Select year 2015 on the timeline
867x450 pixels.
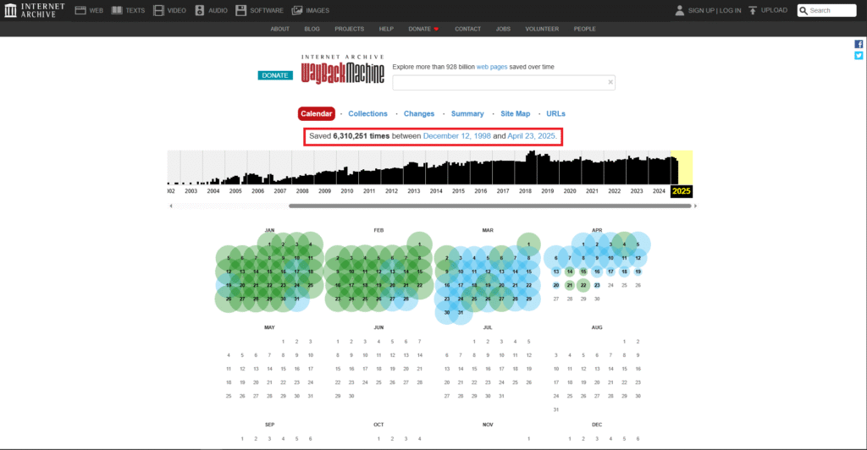click(458, 191)
